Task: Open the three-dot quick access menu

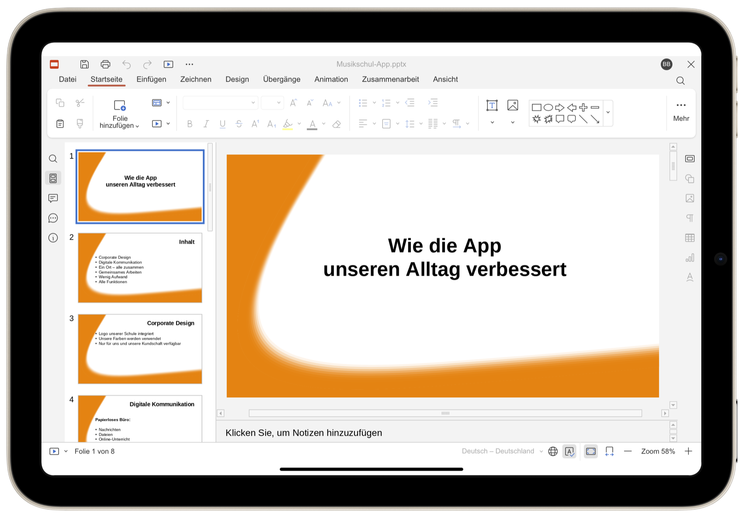Action: (189, 64)
